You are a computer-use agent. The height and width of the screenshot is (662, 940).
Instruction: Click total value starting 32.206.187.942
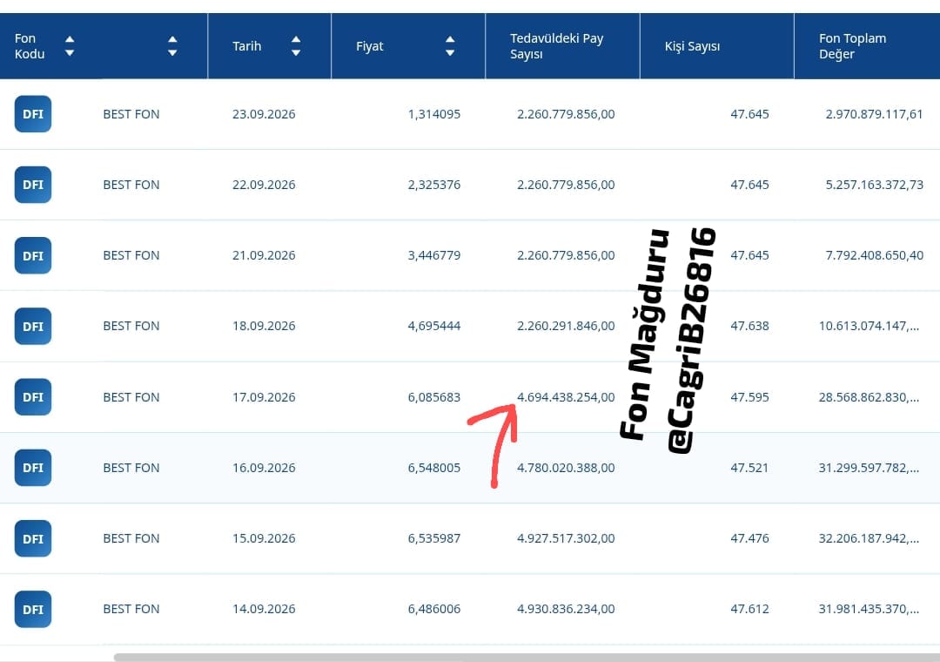point(869,538)
